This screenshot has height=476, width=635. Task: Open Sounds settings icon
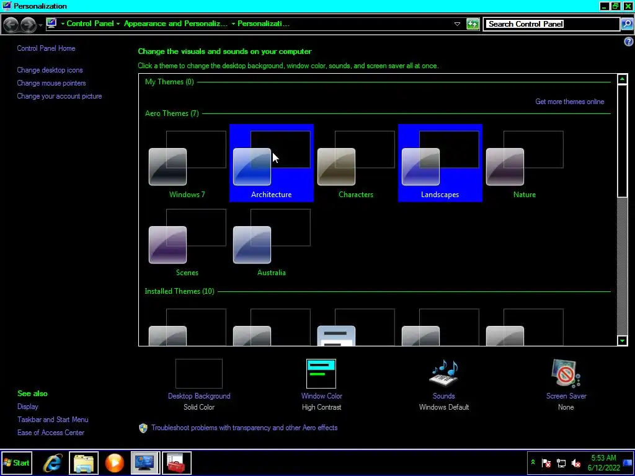click(444, 373)
